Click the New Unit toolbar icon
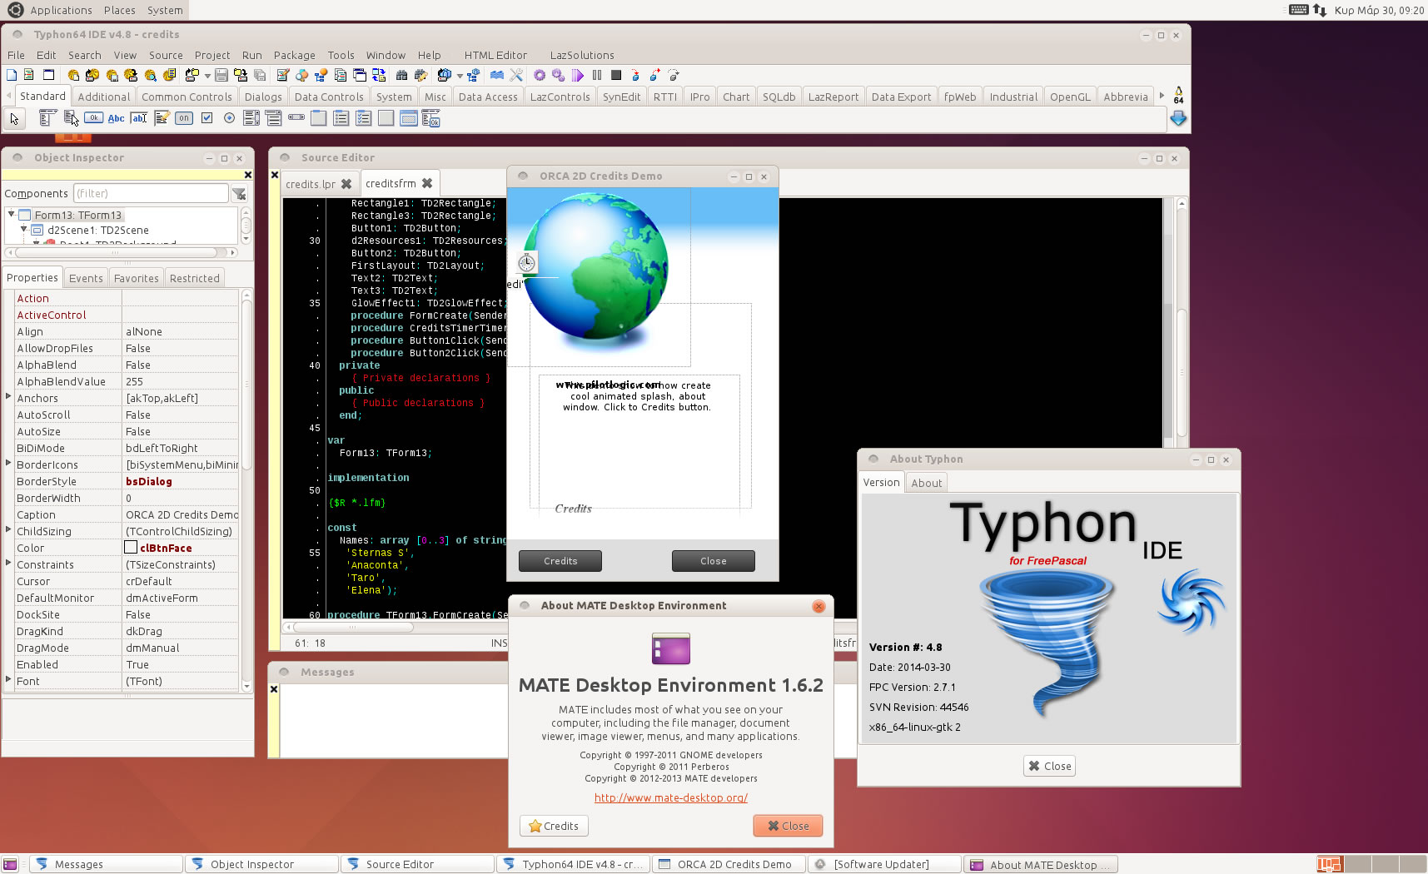Viewport: 1428px width, 874px height. pyautogui.click(x=29, y=75)
